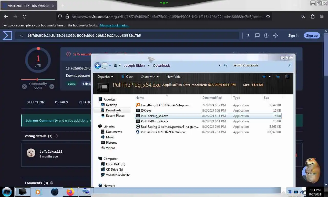Viewport: 328px width, 197px height.
Task: Click Sign in on VirusTotal
Action: [293, 36]
